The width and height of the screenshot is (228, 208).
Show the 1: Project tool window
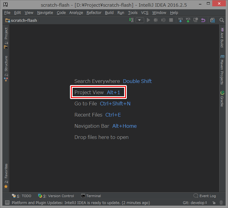6,38
